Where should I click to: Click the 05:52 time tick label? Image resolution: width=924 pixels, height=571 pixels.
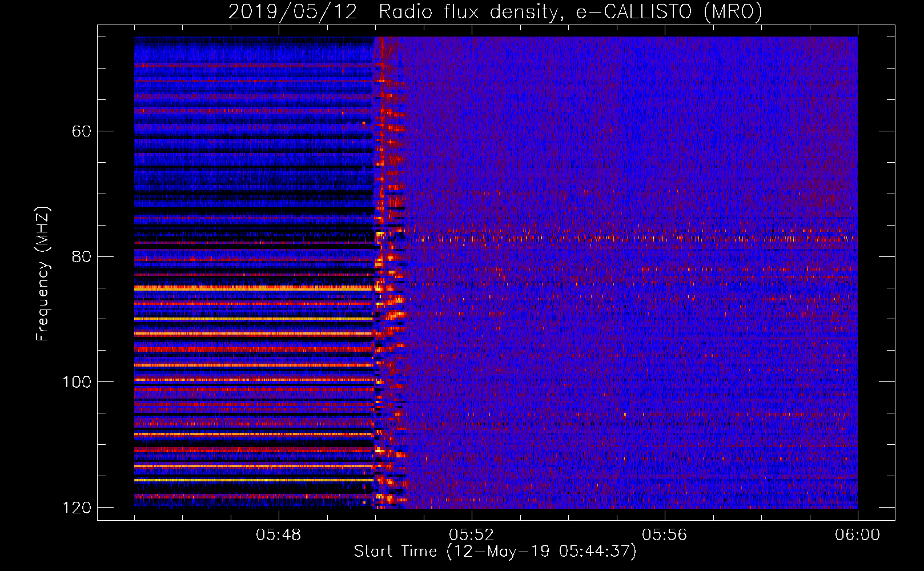coord(471,535)
